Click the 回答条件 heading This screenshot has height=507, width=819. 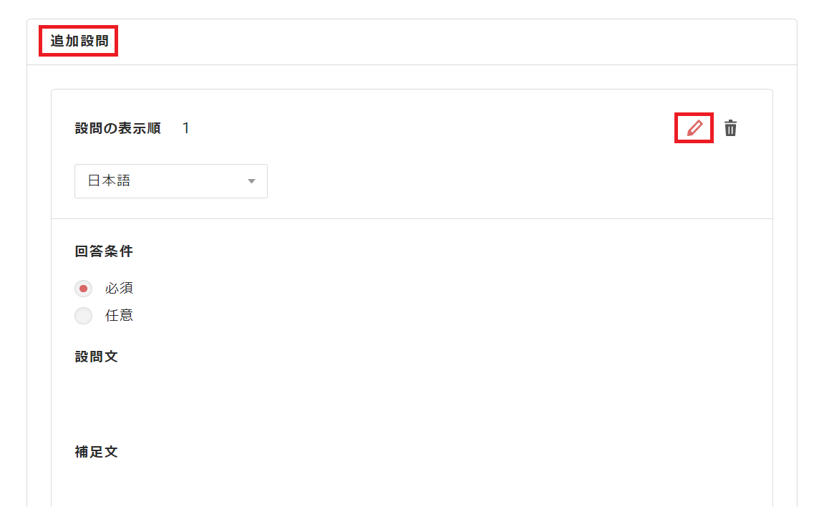[x=104, y=251]
